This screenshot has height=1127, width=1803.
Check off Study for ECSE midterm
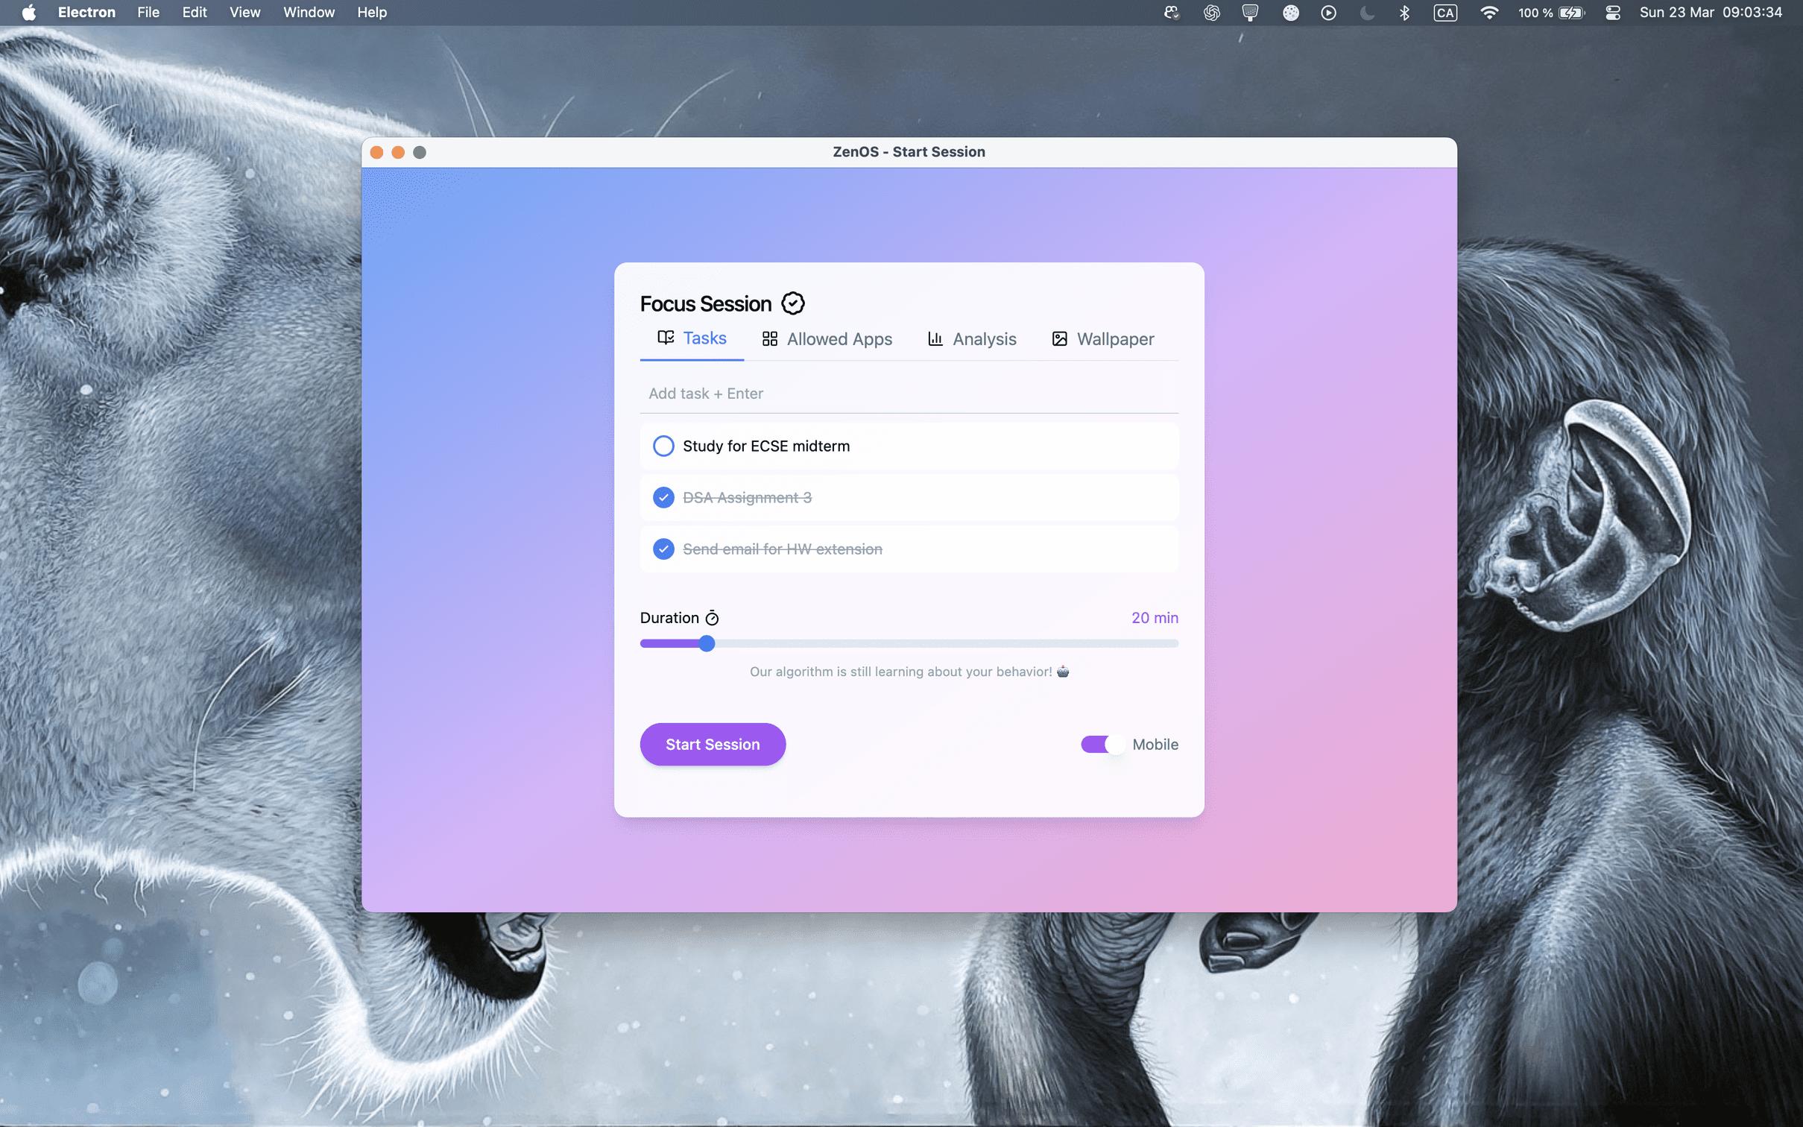click(x=663, y=446)
